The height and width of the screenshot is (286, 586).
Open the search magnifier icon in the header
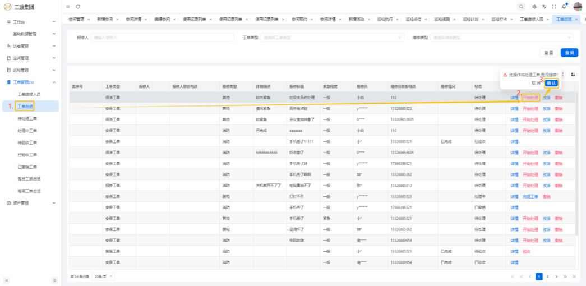pyautogui.click(x=522, y=7)
